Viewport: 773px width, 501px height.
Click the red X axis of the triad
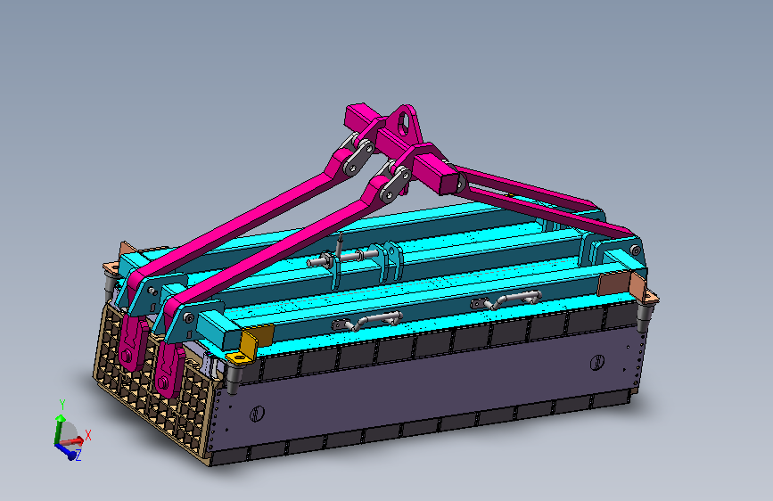tap(73, 440)
